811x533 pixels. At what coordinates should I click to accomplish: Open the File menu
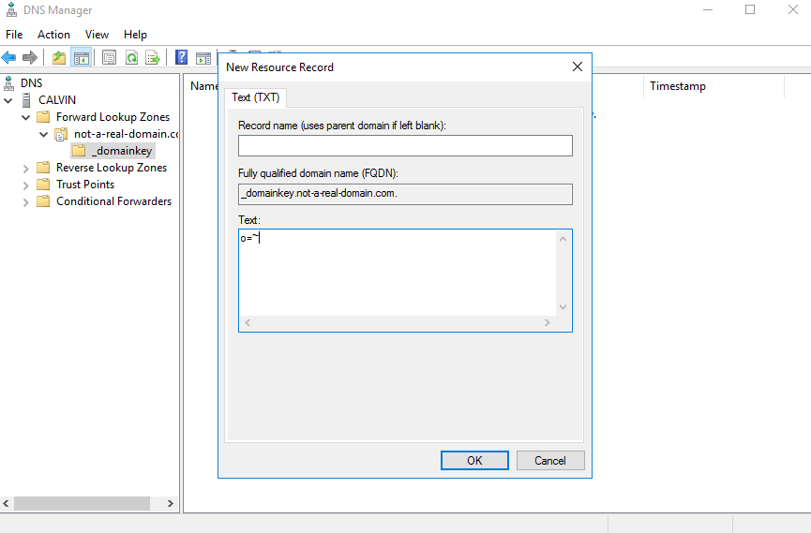pyautogui.click(x=14, y=35)
